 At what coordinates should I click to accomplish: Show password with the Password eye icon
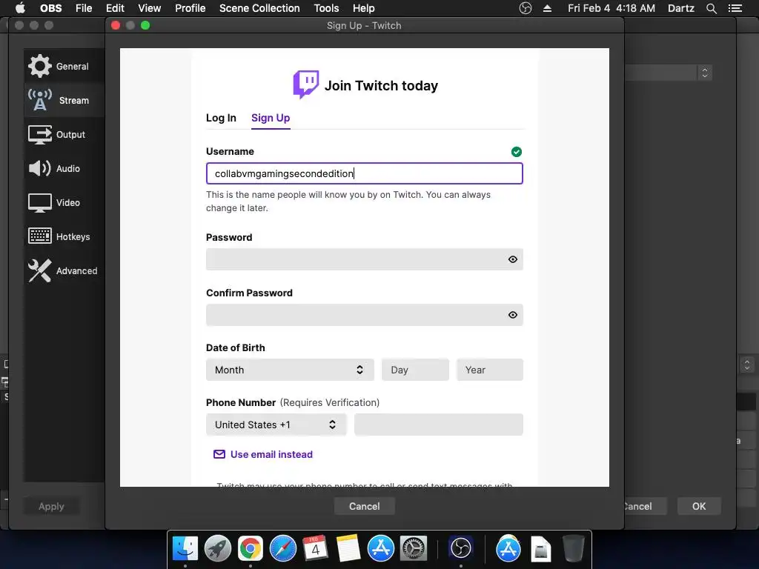tap(513, 259)
